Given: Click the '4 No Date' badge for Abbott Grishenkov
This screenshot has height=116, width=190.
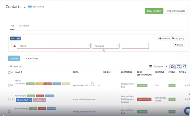Looking at the screenshot, I should coord(57,84).
